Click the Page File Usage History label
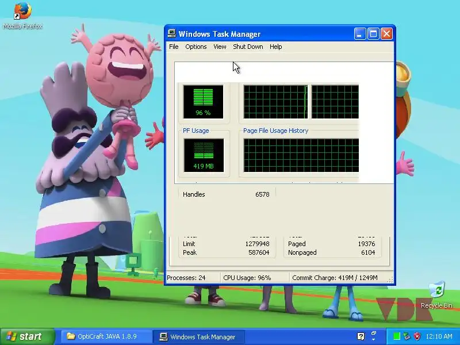The image size is (460, 345). [276, 131]
